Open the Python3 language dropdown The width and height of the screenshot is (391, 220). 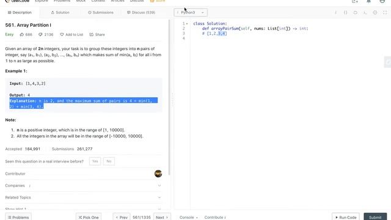coord(191,12)
